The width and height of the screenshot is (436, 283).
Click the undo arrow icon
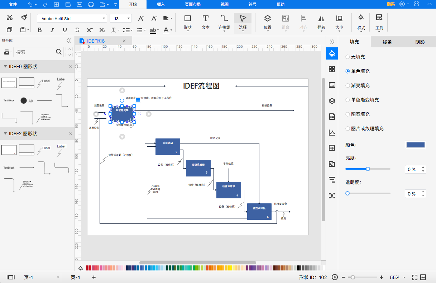pyautogui.click(x=30, y=4)
